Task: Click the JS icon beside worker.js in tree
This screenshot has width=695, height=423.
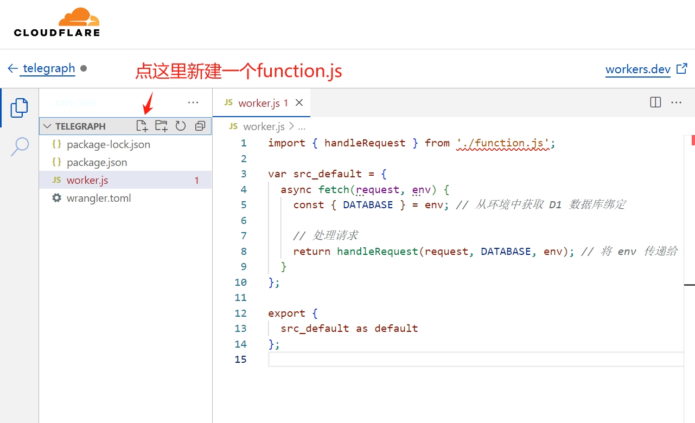Action: tap(56, 180)
